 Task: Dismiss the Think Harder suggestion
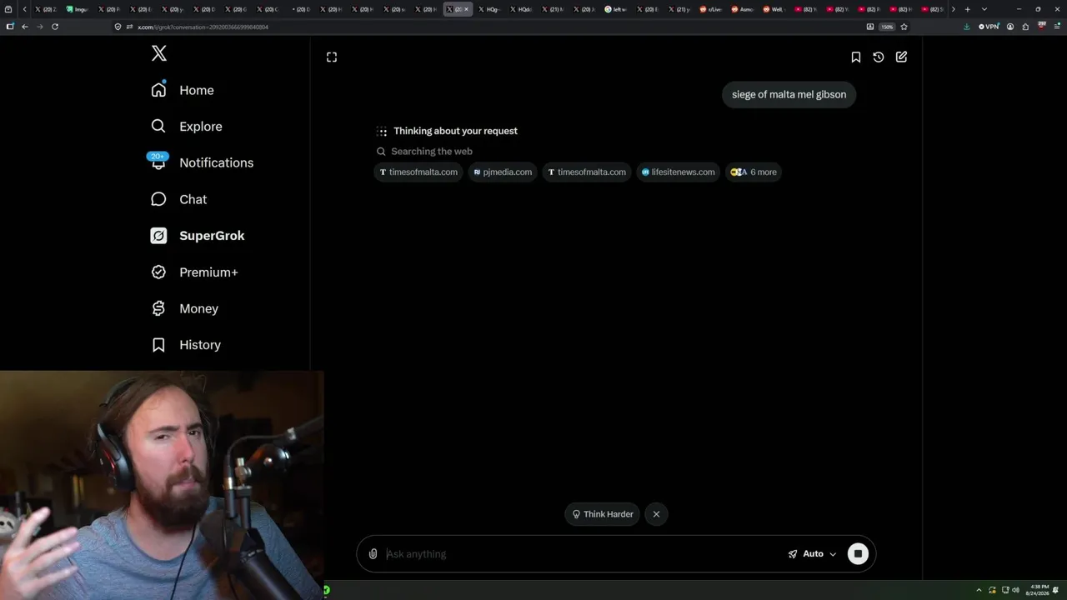(x=656, y=514)
